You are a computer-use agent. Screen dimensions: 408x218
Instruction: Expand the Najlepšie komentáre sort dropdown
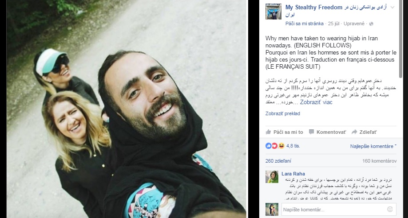point(373,146)
